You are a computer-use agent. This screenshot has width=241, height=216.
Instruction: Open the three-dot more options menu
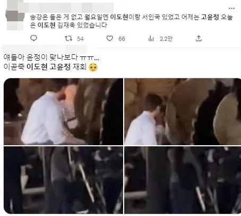coord(231,9)
